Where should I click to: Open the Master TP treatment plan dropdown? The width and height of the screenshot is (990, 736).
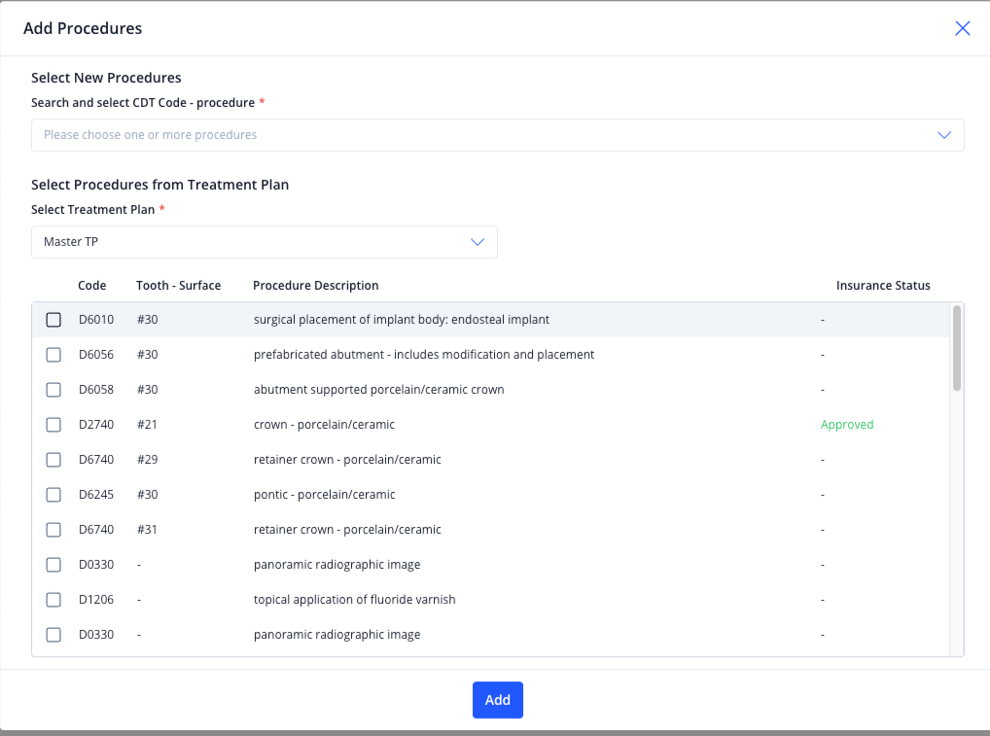265,242
